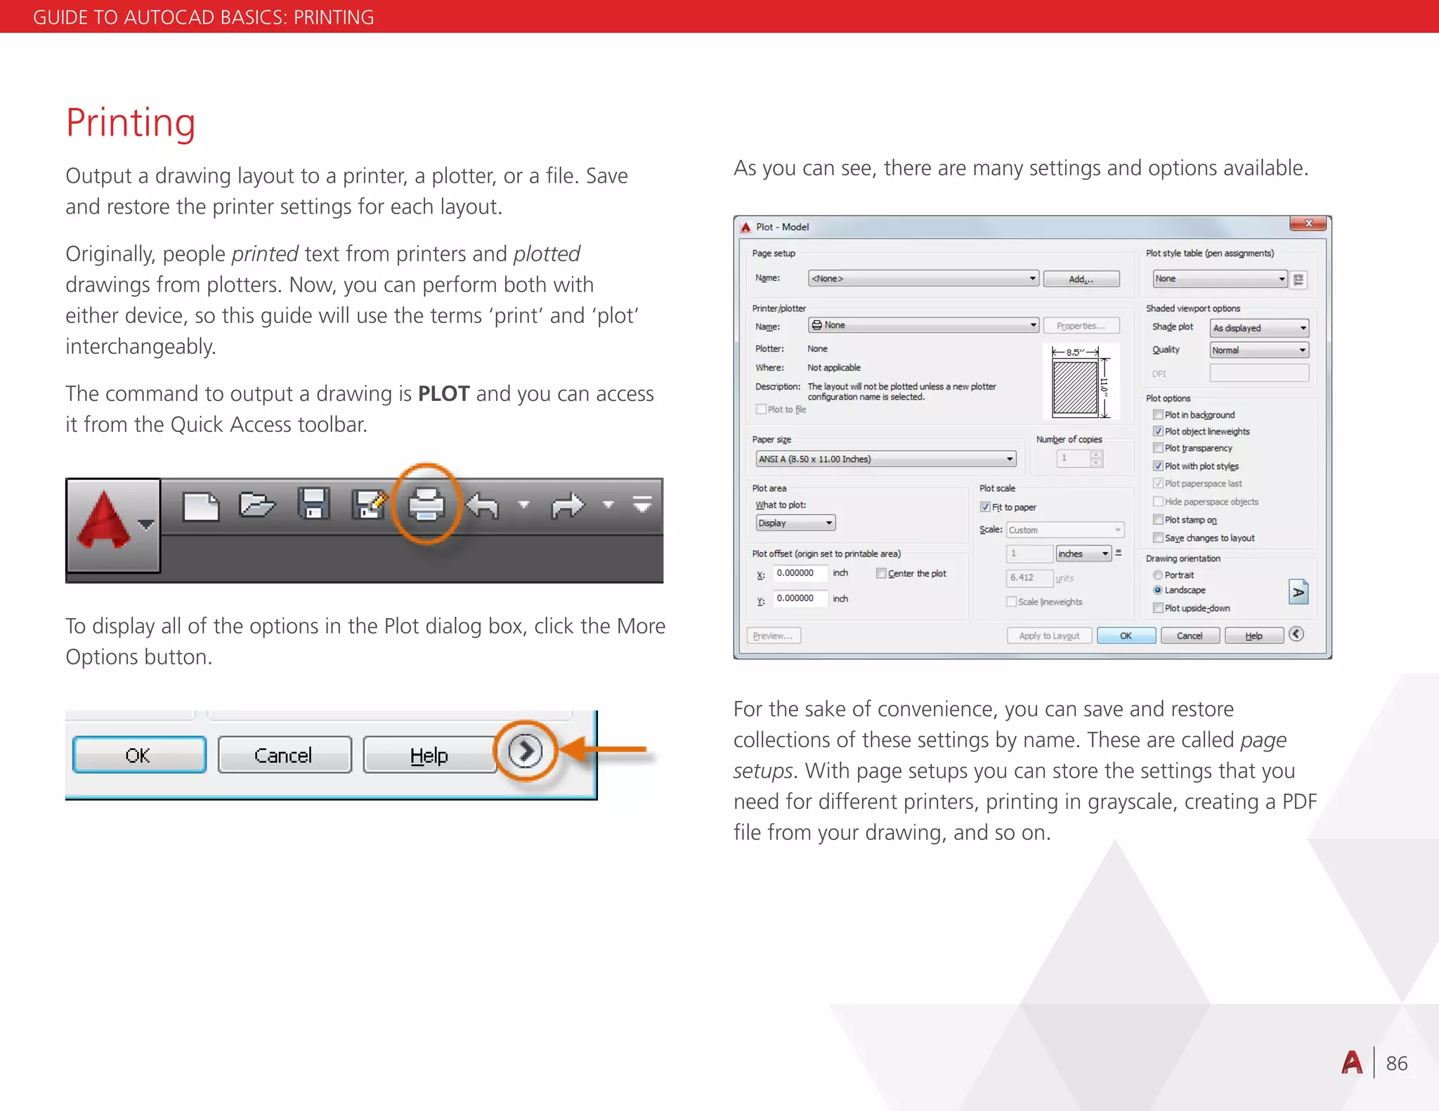Toggle Fit to paper checkbox
This screenshot has height=1111, width=1439.
985,507
